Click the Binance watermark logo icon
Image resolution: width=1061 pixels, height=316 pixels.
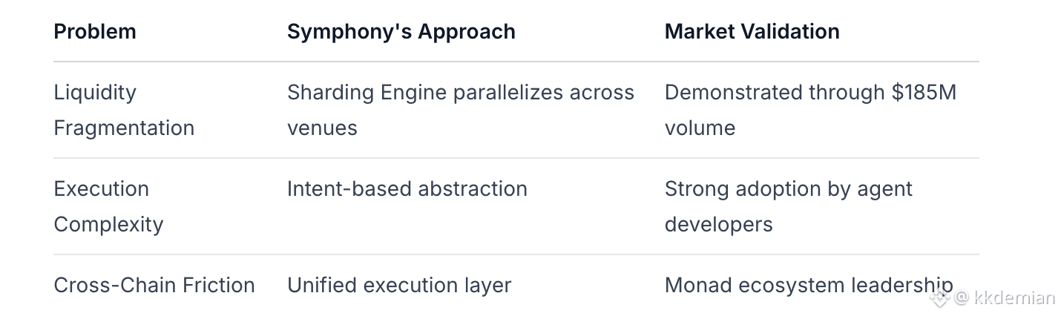coord(942,298)
